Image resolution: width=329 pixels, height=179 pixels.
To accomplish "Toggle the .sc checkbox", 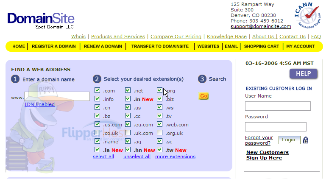I will pos(160,141).
